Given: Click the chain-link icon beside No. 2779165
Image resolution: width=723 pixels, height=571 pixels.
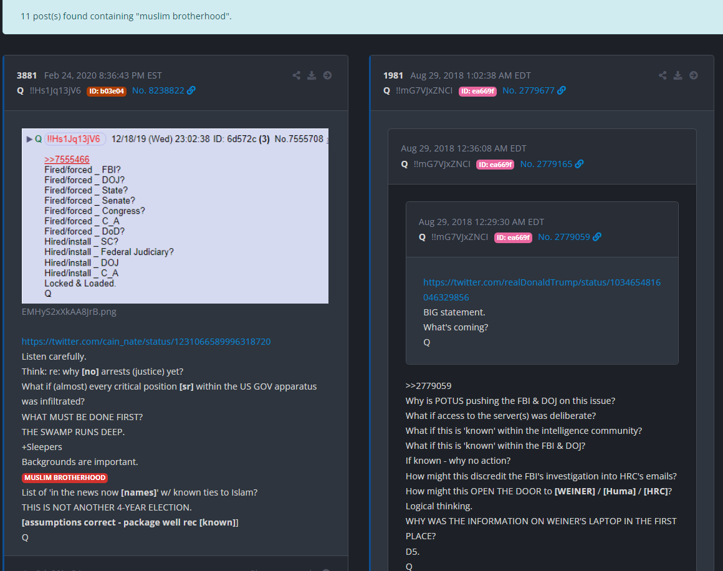Looking at the screenshot, I should pos(579,164).
